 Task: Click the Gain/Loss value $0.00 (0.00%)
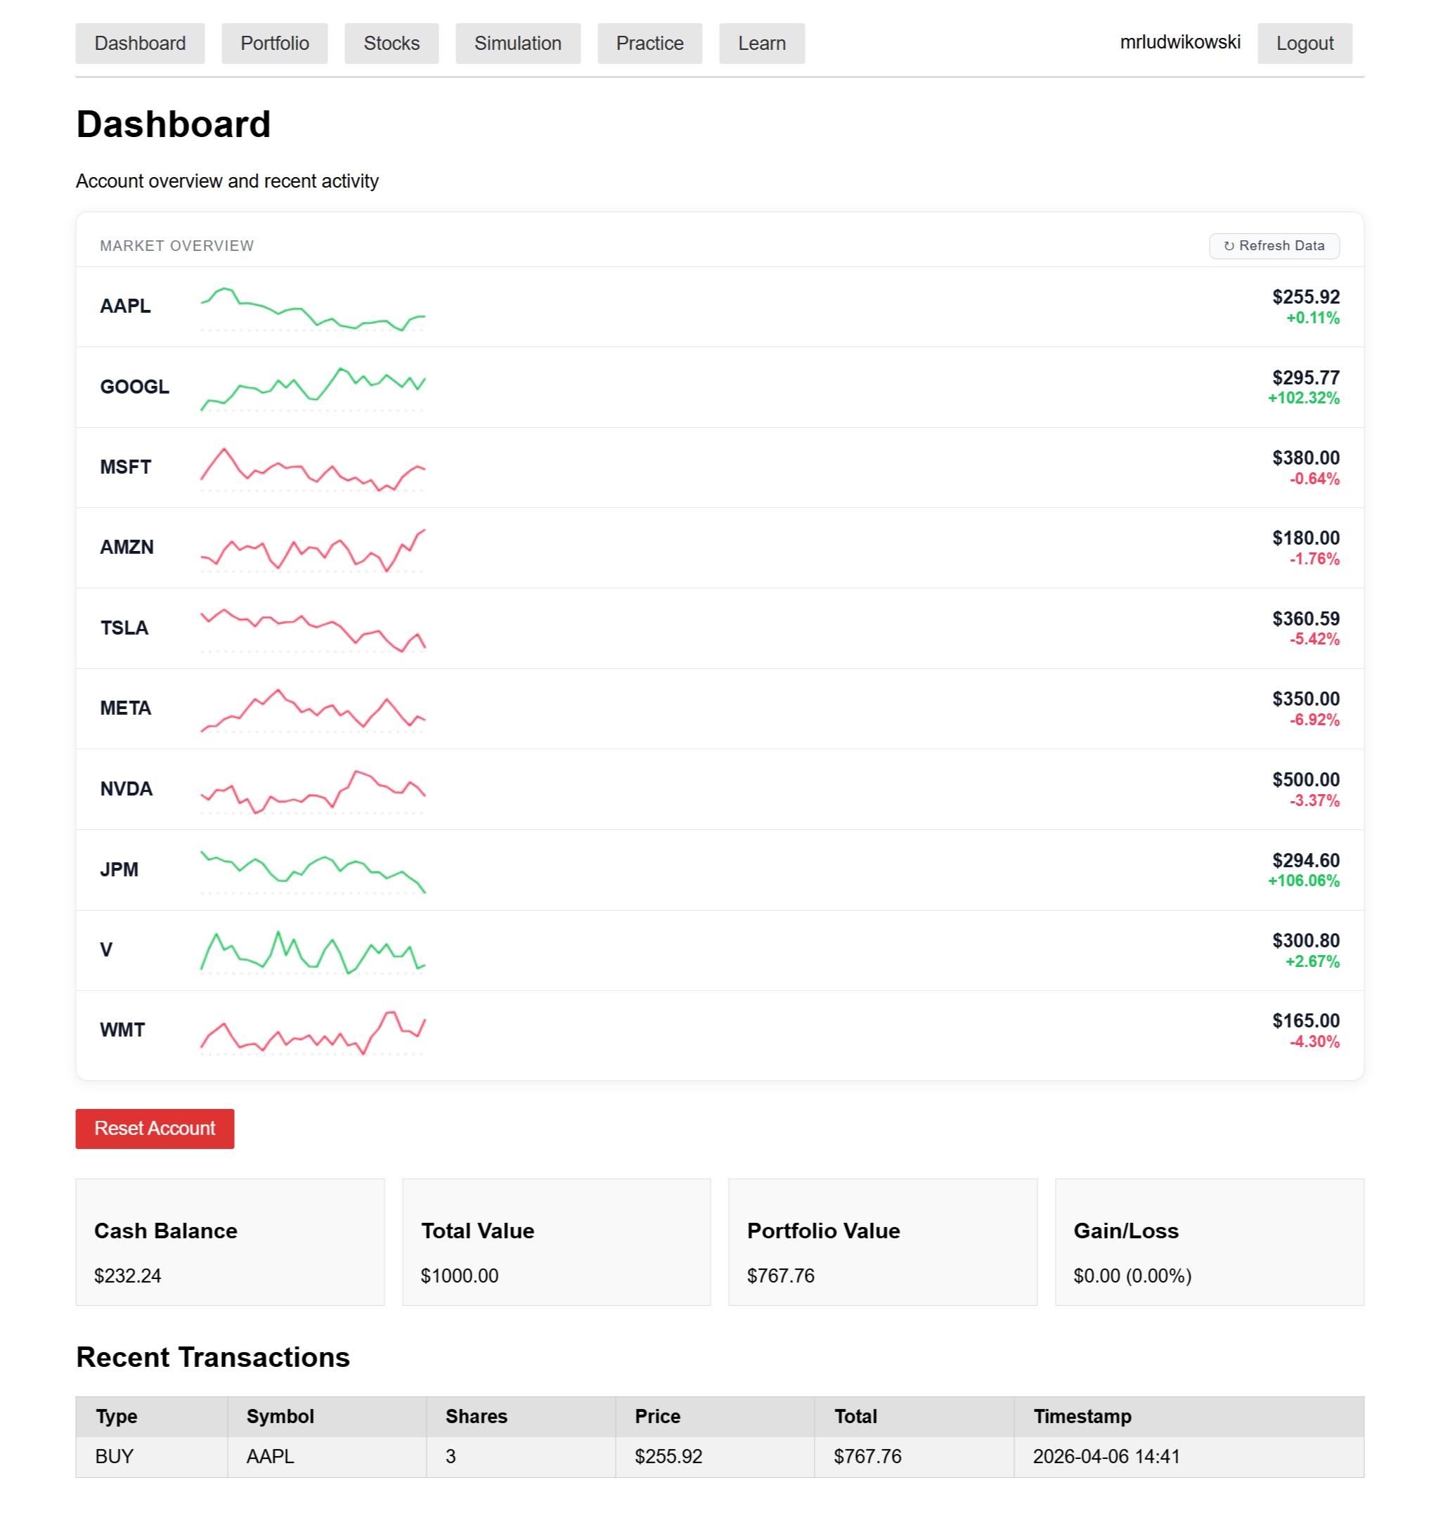point(1132,1276)
